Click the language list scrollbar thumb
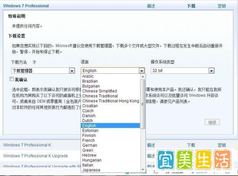The width and height of the screenshot is (238, 176). (143, 104)
